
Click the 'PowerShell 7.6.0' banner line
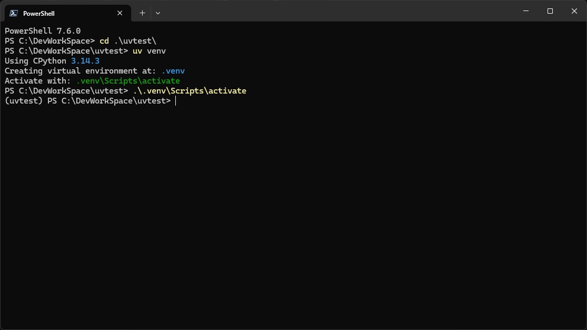43,31
